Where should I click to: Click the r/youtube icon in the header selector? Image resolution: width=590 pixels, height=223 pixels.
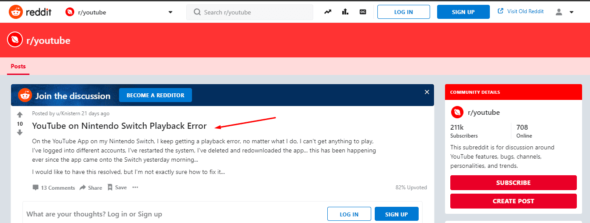click(x=69, y=12)
